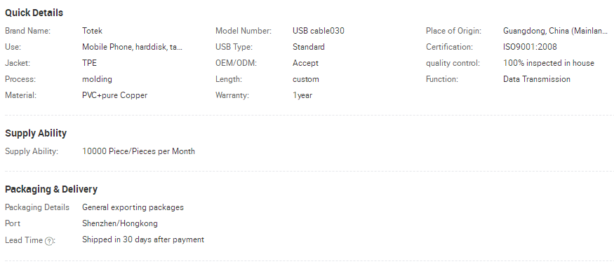Click the material value "PVC+pure Copper"
The height and width of the screenshot is (264, 614).
point(115,95)
